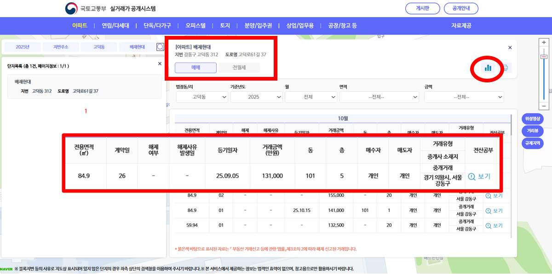The height and width of the screenshot is (274, 552).
Task: Close the 단지목록 complex list panel
Action: (160, 64)
